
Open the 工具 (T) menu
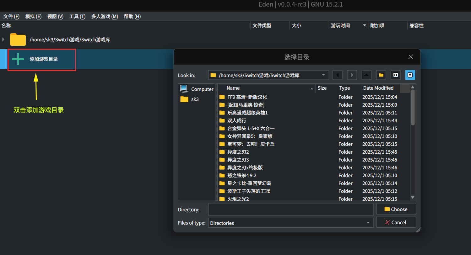[77, 16]
